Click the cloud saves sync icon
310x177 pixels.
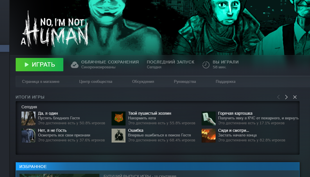(x=75, y=65)
